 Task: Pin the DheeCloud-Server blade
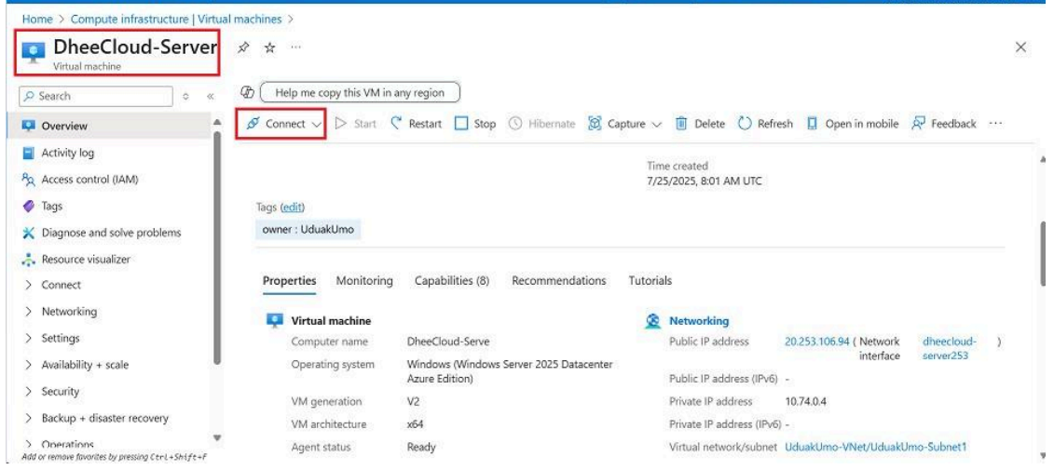(243, 46)
